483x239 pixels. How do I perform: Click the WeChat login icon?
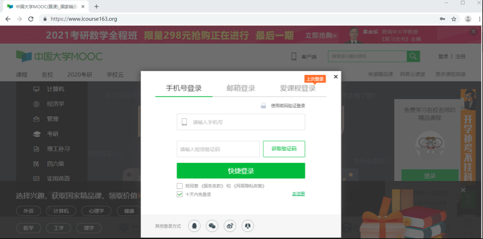point(212,226)
